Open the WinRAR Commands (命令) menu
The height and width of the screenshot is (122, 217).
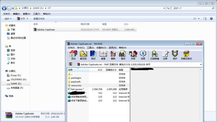pyautogui.click(x=81, y=47)
